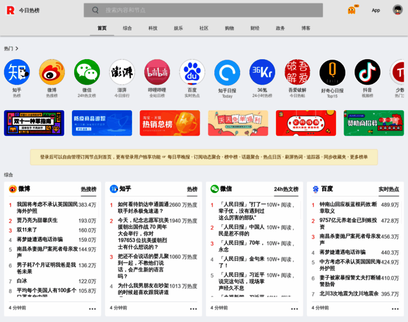Open 微博 topic 双11来了
The height and width of the screenshot is (322, 408).
point(27,230)
